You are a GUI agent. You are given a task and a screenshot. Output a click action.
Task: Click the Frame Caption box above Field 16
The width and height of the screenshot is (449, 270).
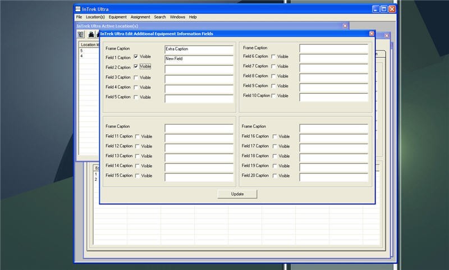(334, 128)
